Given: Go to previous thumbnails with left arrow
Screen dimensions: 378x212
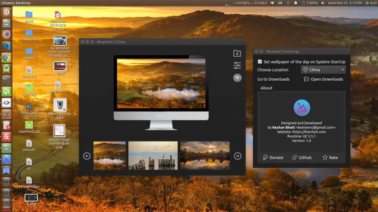Looking at the screenshot, I should (x=87, y=156).
